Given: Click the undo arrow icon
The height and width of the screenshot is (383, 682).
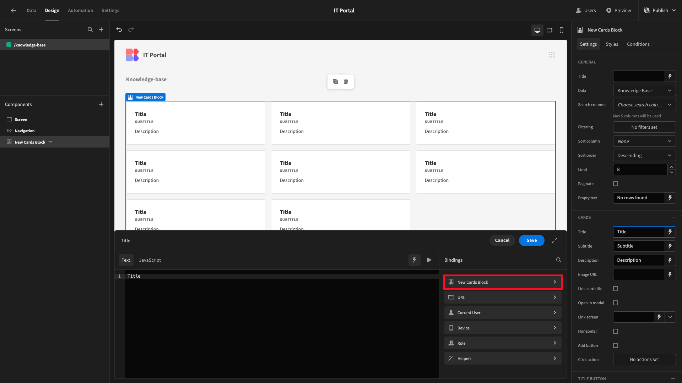Looking at the screenshot, I should click(x=119, y=30).
